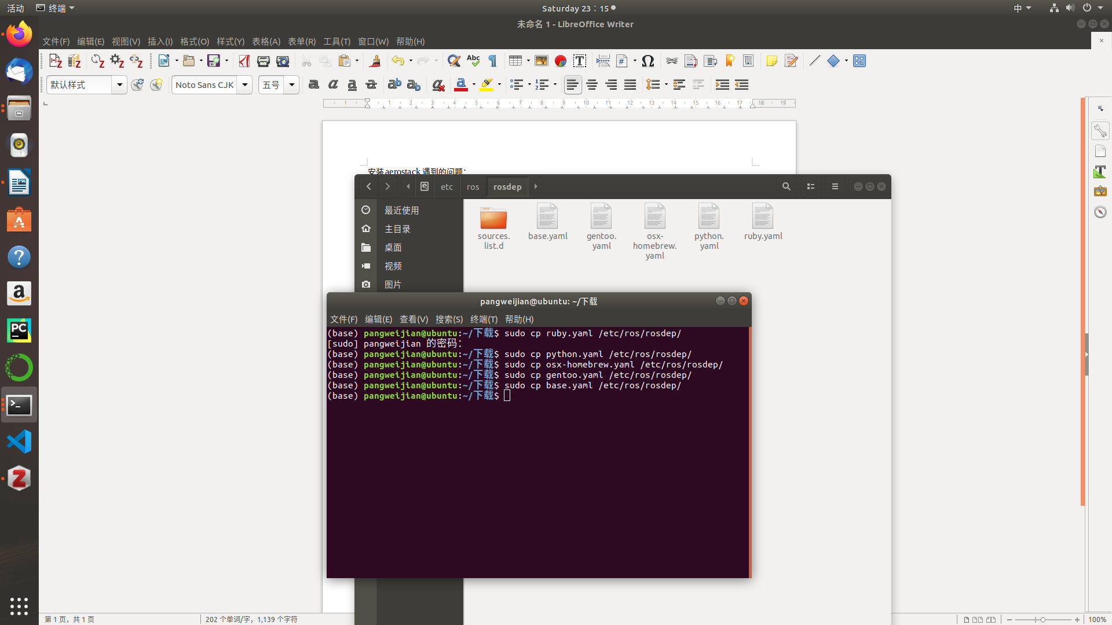Adjust the zoom slider in status bar
This screenshot has width=1112, height=625.
click(x=1042, y=619)
